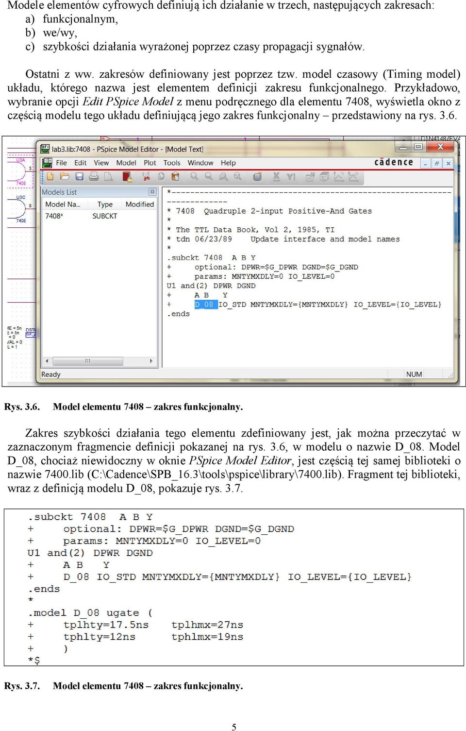
Task: Click the Ready status bar text
Action: (x=51, y=374)
